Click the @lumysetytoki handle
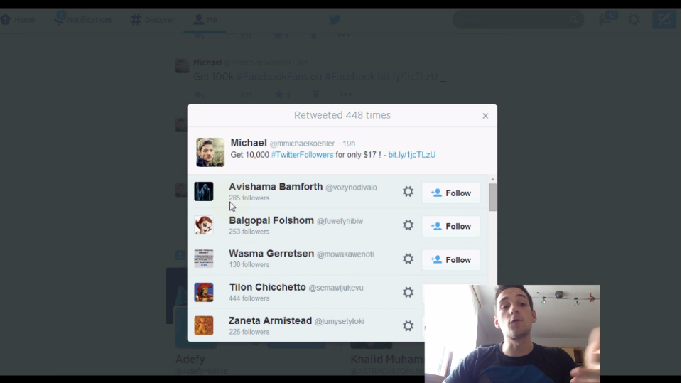Viewport: 682px width, 383px height. tap(340, 321)
